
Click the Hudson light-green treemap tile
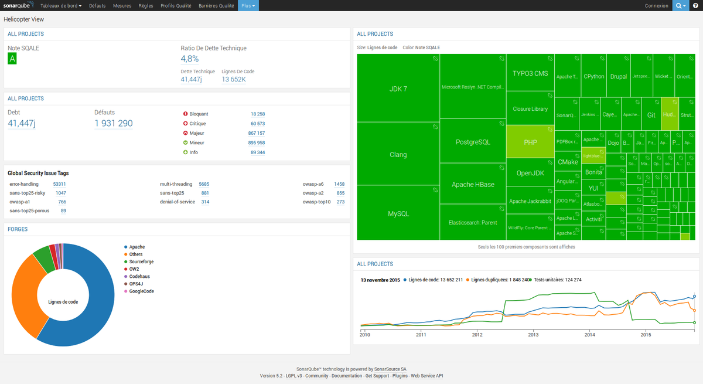coord(668,115)
